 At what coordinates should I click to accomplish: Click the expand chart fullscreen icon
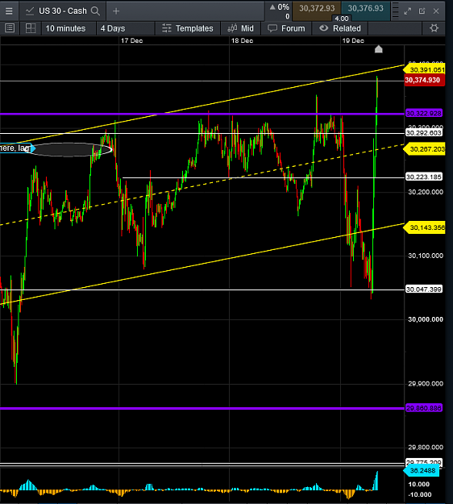tap(408, 11)
